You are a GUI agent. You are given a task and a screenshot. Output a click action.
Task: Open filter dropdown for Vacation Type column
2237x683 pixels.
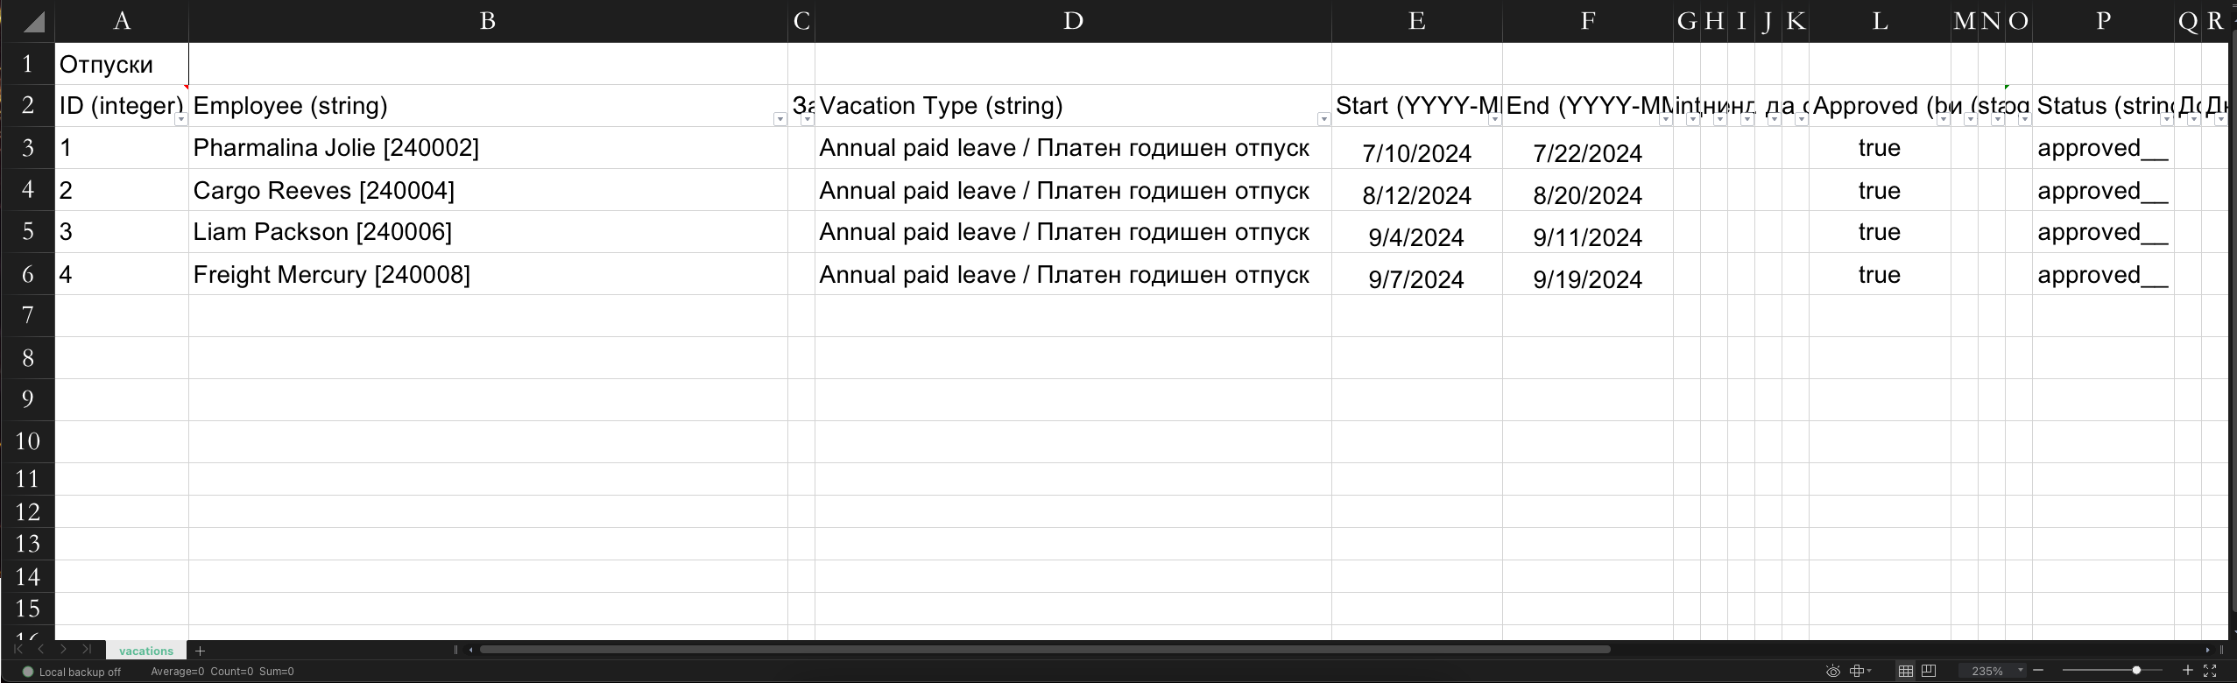[1323, 119]
